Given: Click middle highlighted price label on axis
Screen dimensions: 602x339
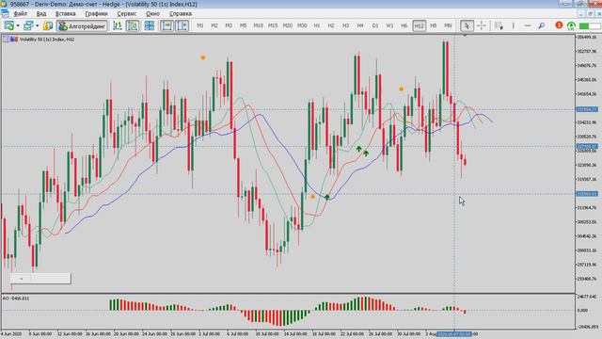Looking at the screenshot, I should (587, 147).
